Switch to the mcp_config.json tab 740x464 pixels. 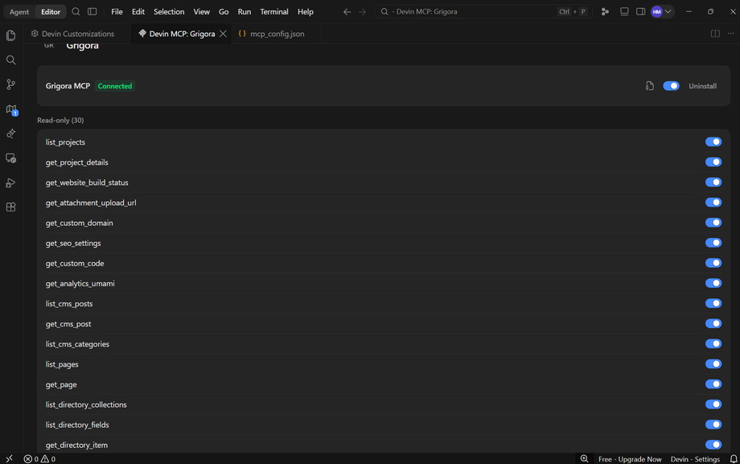click(276, 34)
